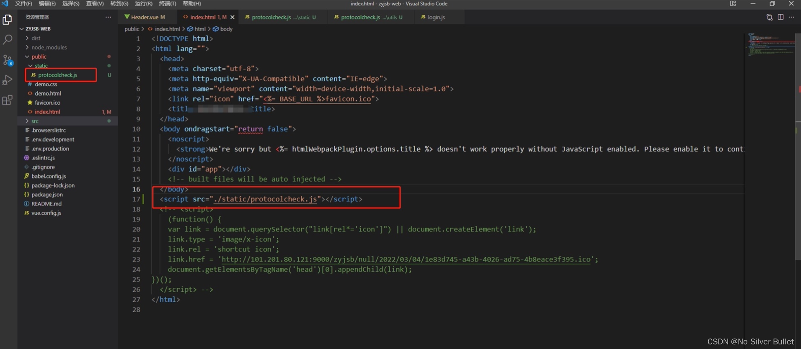Click the div id="app" line
The height and width of the screenshot is (349, 801).
click(x=209, y=169)
